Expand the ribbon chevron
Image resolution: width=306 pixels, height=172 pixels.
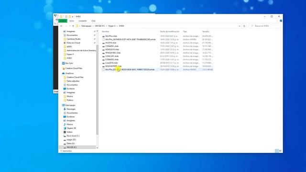pos(277,21)
